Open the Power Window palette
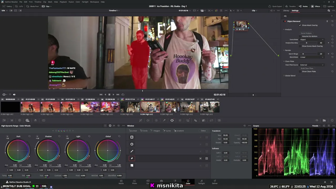Screen dimensions: 336x189 [172, 120]
